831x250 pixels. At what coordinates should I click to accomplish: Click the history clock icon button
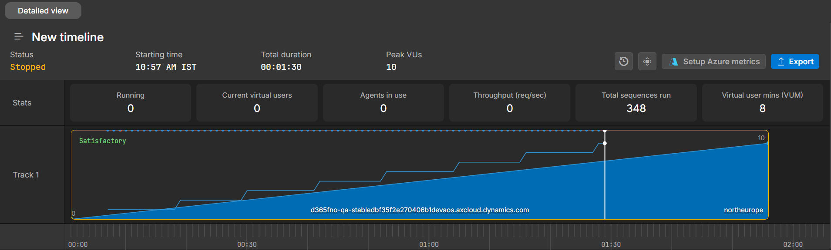(623, 61)
